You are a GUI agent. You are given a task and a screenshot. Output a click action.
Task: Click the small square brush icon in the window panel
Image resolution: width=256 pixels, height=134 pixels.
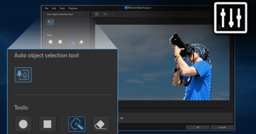point(60,42)
